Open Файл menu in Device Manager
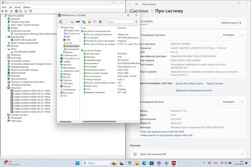 (4, 7)
